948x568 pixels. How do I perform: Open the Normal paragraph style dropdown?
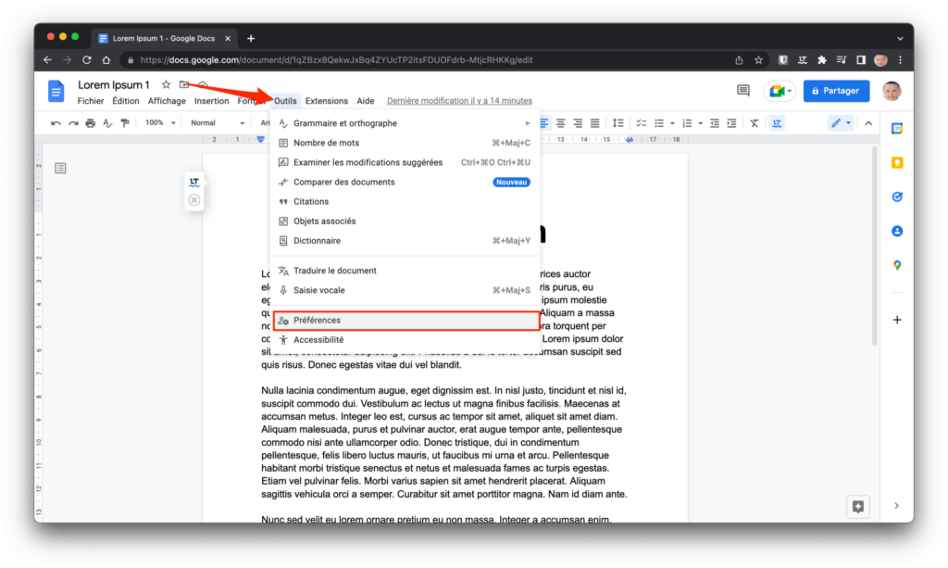(x=218, y=123)
